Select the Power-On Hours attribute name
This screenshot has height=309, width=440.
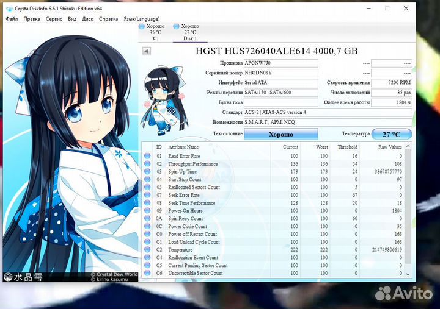coord(185,211)
